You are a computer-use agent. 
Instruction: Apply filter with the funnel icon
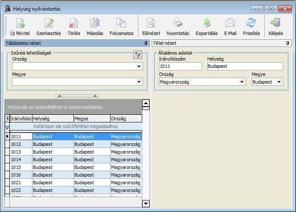click(x=138, y=55)
